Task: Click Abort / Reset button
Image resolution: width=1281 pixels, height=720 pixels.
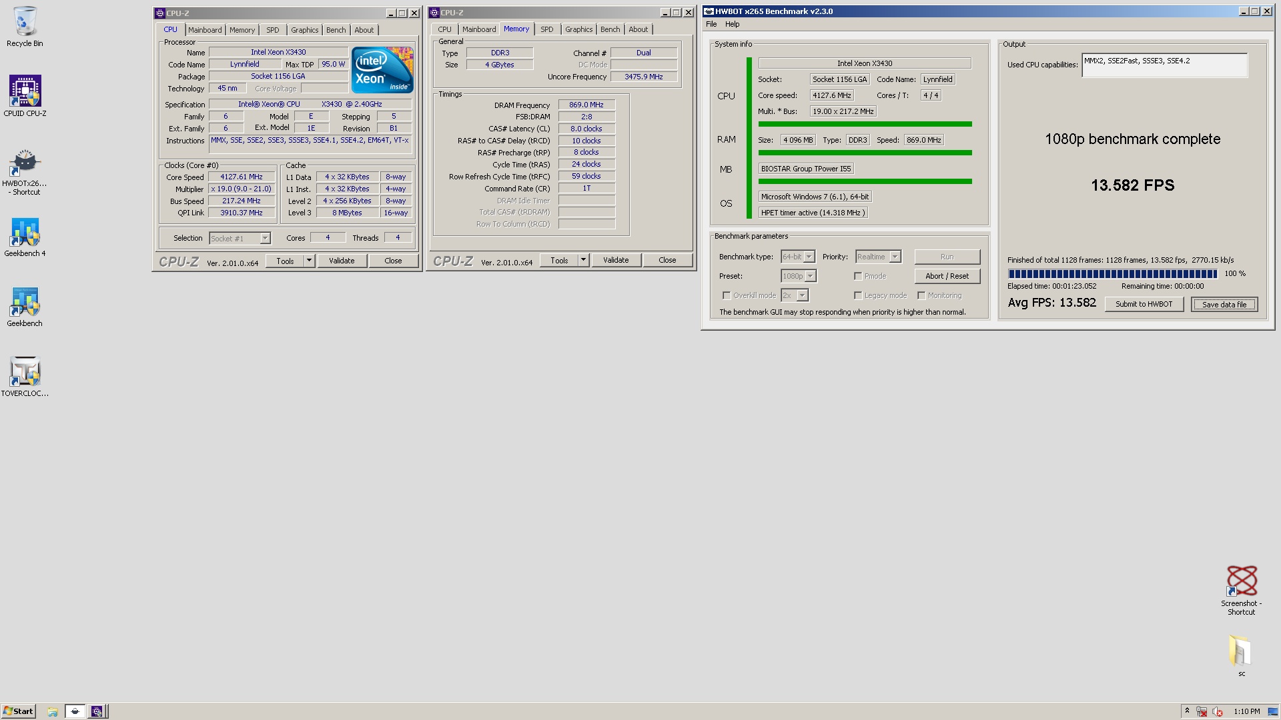Action: pos(947,276)
